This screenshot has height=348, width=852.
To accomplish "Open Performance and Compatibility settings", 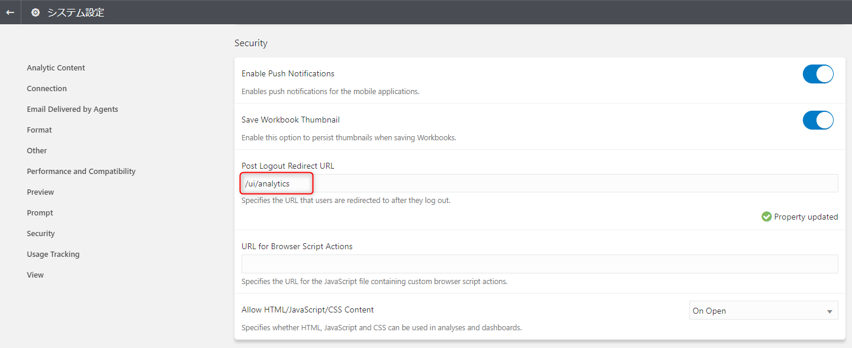I will [x=81, y=172].
